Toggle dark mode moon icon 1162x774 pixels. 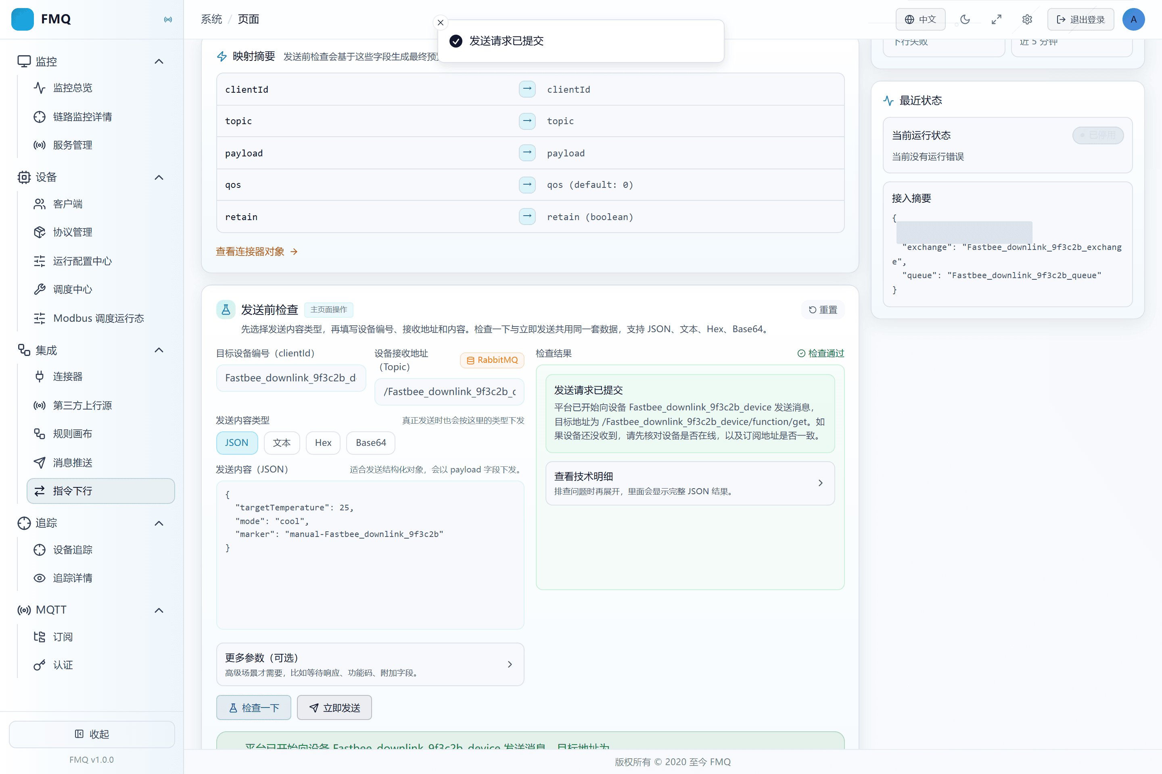pos(965,19)
